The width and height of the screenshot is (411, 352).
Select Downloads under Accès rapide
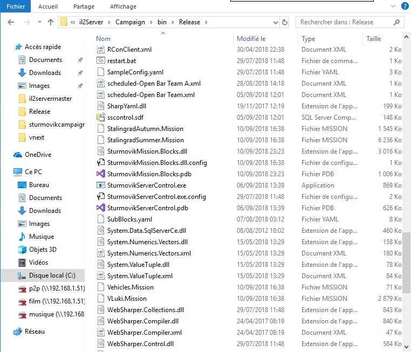pos(45,73)
